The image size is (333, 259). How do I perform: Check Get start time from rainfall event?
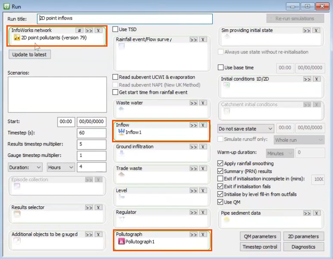pyautogui.click(x=115, y=92)
